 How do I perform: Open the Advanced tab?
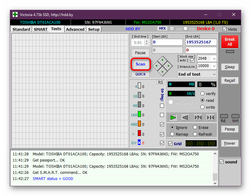(75, 29)
